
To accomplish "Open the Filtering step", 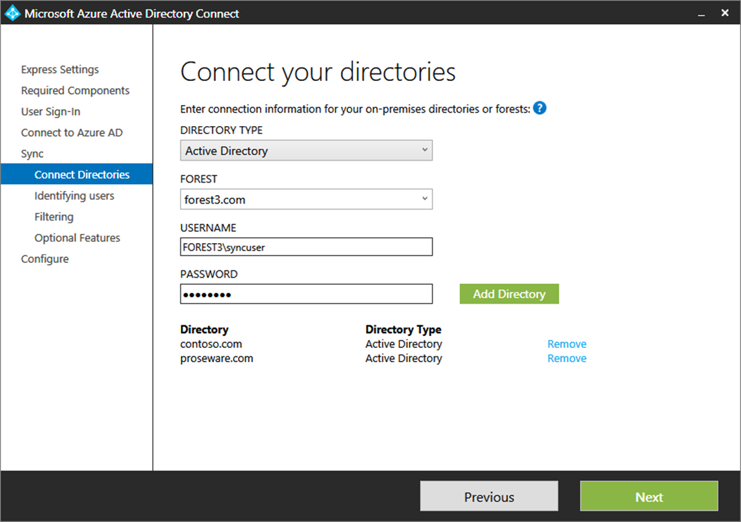I will pos(54,216).
